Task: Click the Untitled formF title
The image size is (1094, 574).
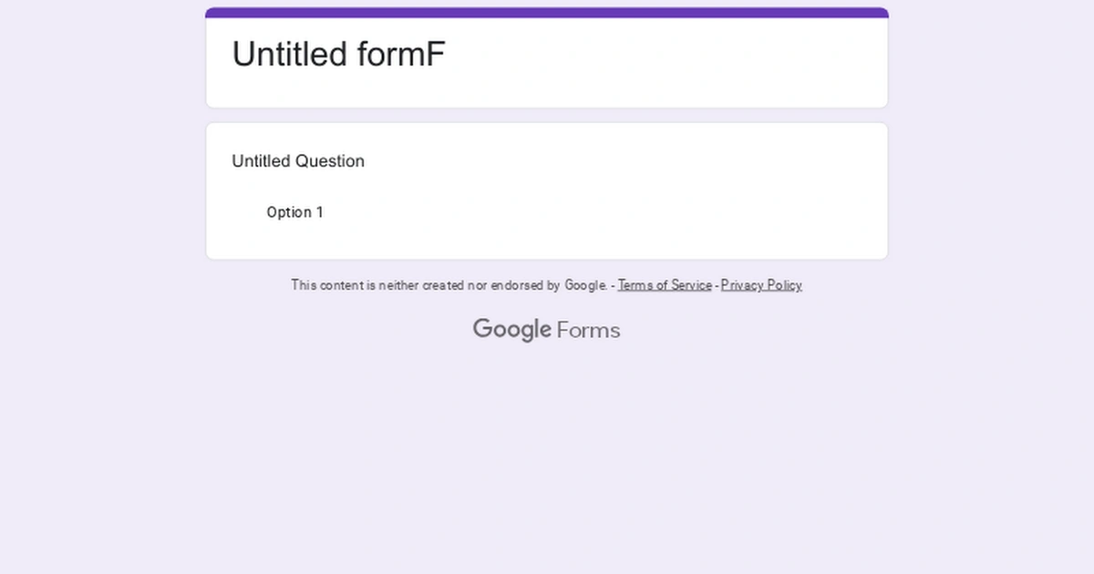Action: [338, 55]
